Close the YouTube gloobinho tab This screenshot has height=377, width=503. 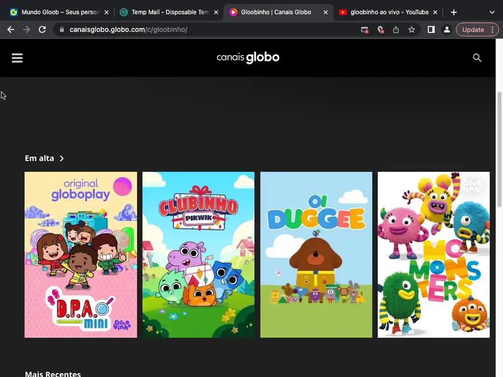[x=435, y=12]
